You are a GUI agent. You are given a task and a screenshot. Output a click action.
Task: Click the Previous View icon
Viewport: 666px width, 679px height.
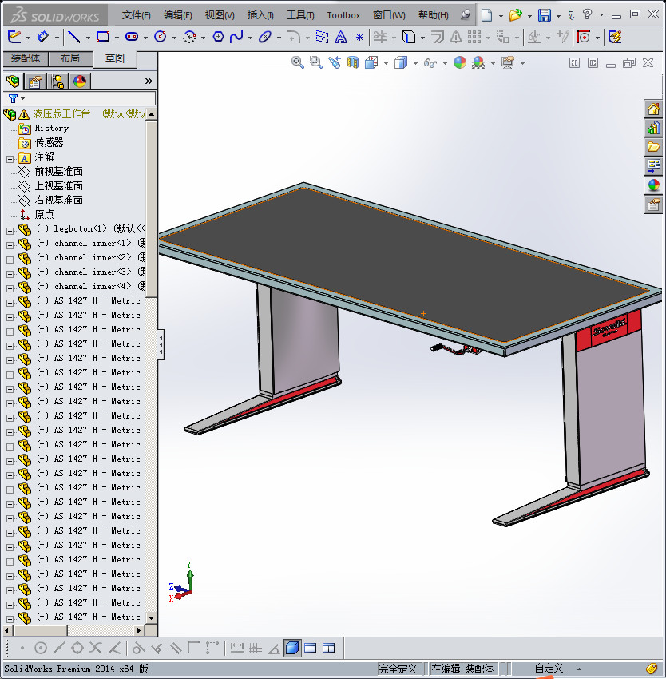335,63
